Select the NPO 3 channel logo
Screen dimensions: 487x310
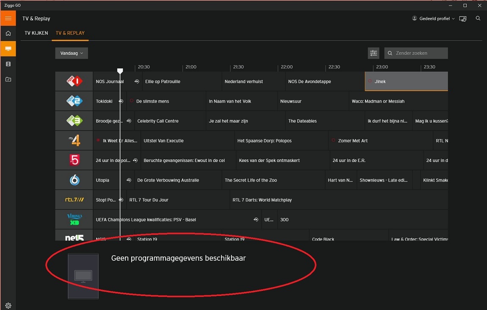tap(74, 120)
